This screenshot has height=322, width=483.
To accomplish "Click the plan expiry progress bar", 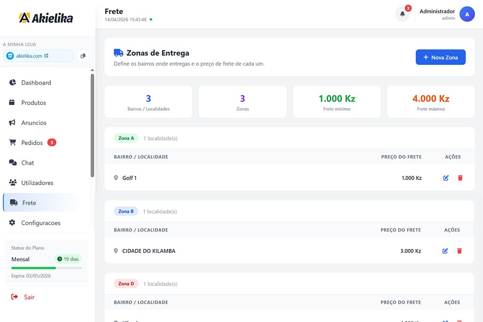I will pyautogui.click(x=46, y=268).
